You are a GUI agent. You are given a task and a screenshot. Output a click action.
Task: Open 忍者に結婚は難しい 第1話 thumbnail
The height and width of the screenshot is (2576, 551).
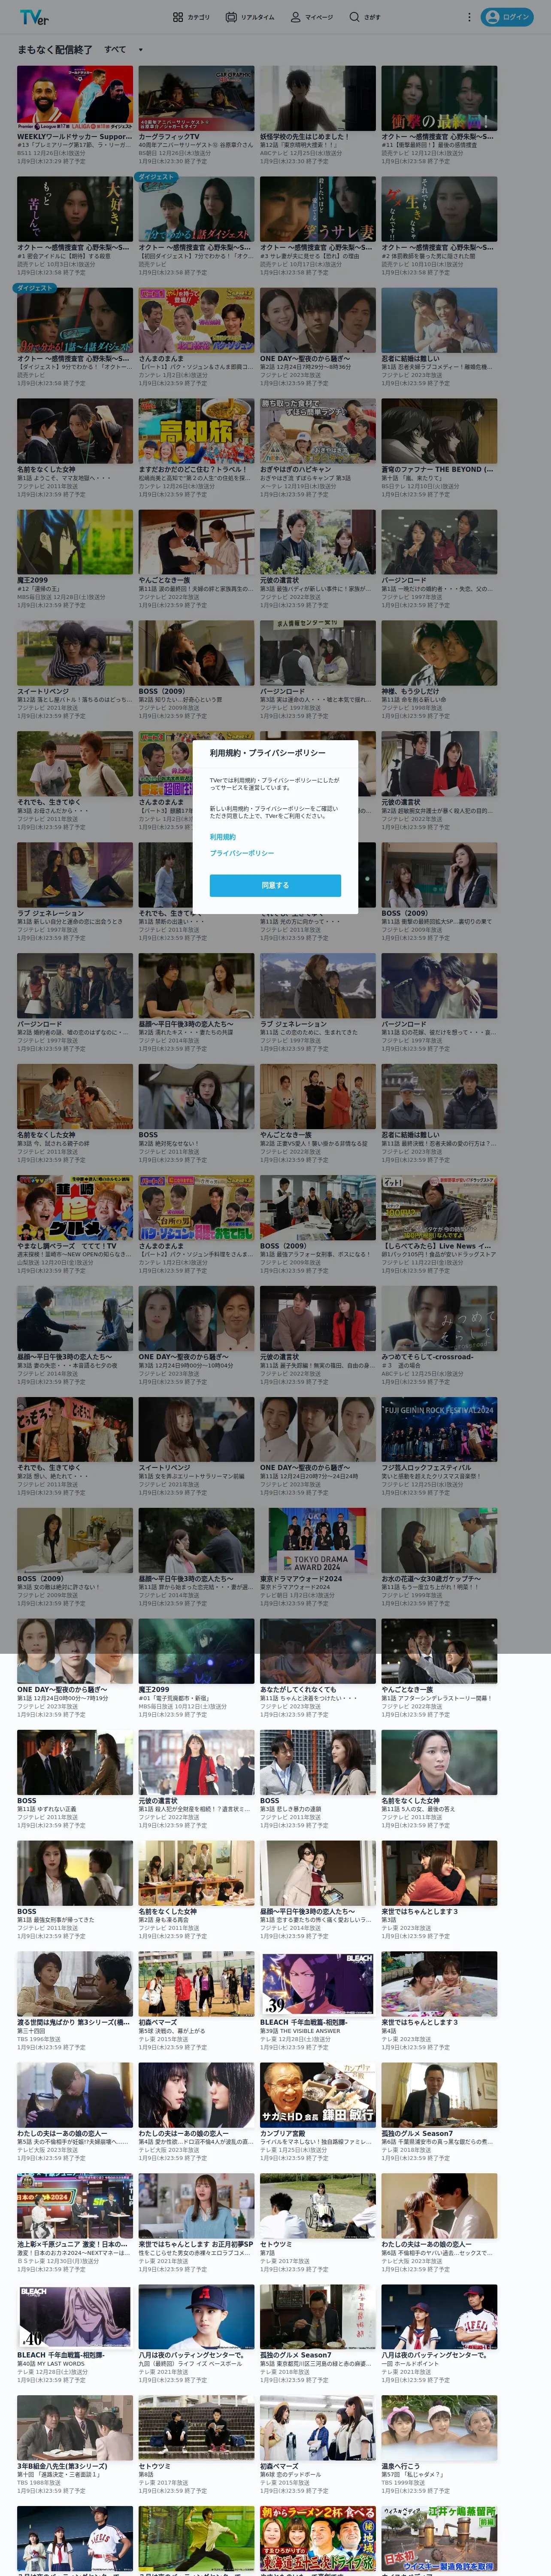pyautogui.click(x=439, y=320)
